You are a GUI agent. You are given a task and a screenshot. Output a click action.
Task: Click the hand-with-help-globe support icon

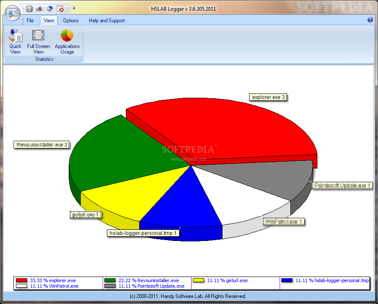(39, 9)
